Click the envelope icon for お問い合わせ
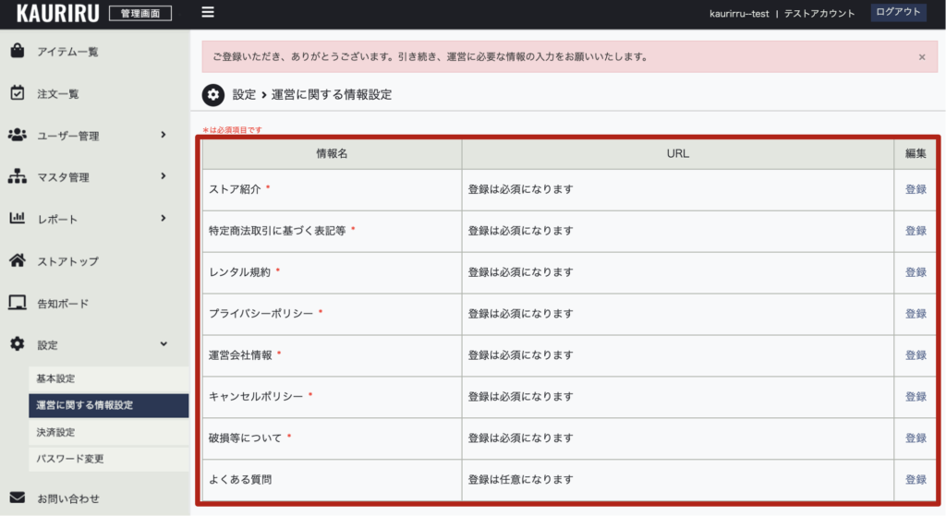 coord(17,498)
